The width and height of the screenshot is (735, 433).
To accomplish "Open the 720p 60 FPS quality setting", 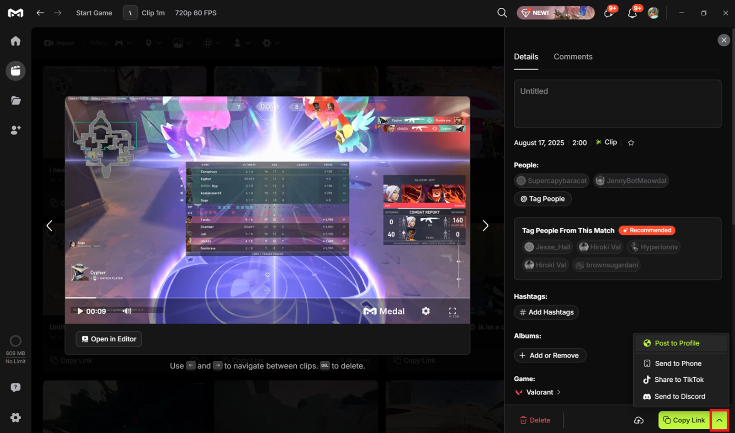I will click(x=196, y=13).
